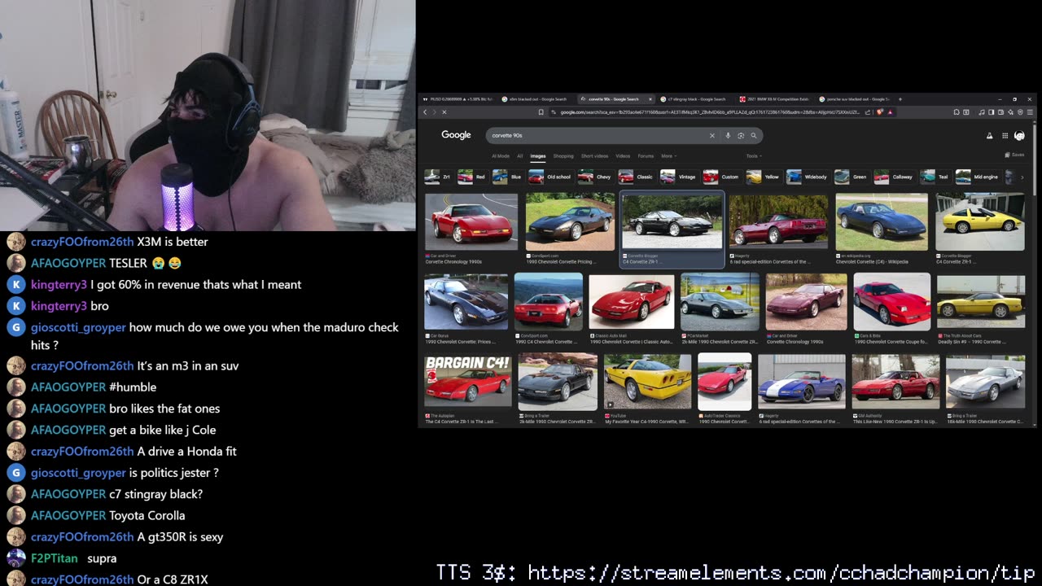Viewport: 1042px width, 586px height.
Task: Open the browser hamburger menu
Action: pos(1030,112)
